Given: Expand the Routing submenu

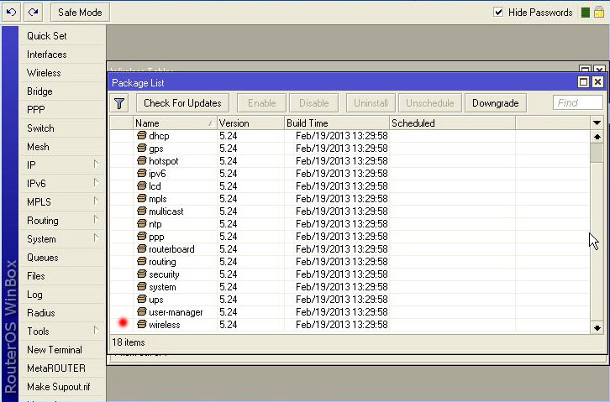Looking at the screenshot, I should point(96,220).
